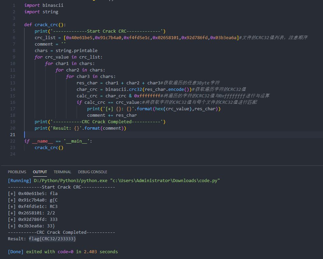Screen dimensions: 323x259
Task: Click line number 6 in the gutter
Action: [x=14, y=37]
